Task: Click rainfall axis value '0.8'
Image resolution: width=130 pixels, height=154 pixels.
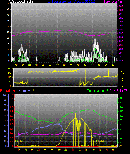Action: click(x=12, y=112)
